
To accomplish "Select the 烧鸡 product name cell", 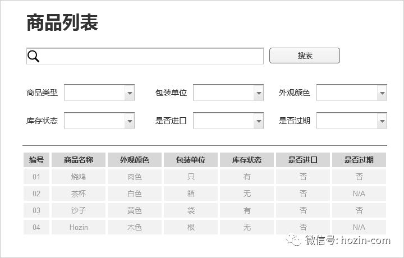I will coord(79,177).
